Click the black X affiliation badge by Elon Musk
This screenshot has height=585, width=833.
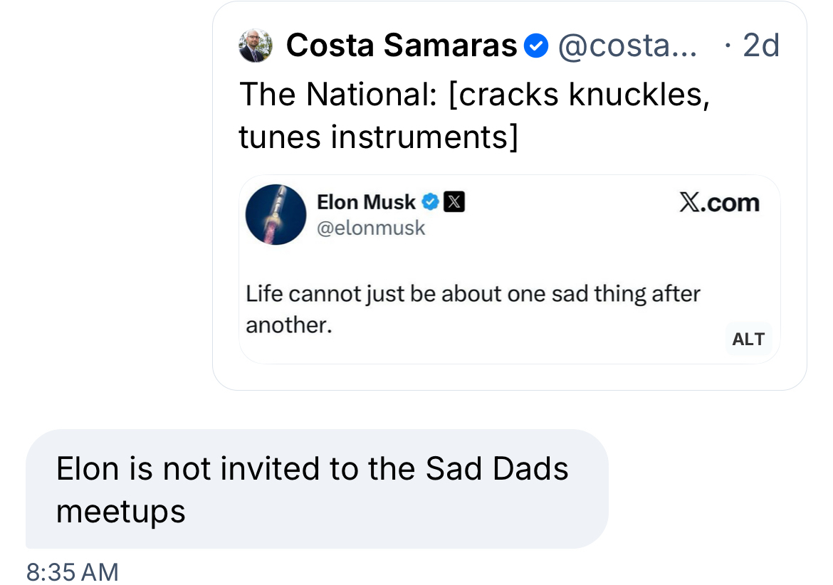coord(454,203)
